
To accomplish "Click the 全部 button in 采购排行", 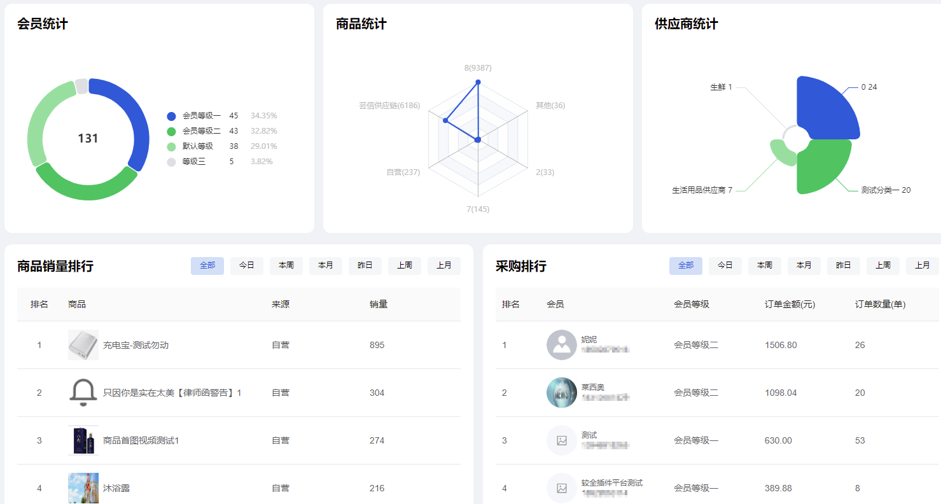I will 686,265.
